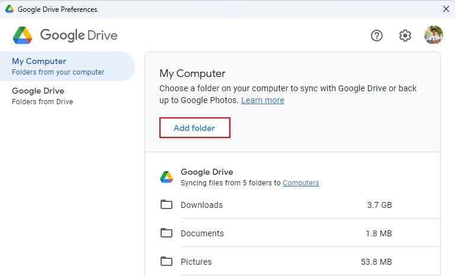Click the Google Drive logo in header
This screenshot has height=276, width=455.
pos(23,36)
